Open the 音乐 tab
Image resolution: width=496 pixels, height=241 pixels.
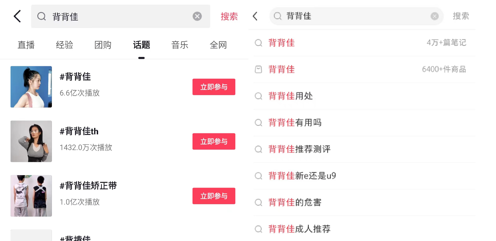[180, 45]
